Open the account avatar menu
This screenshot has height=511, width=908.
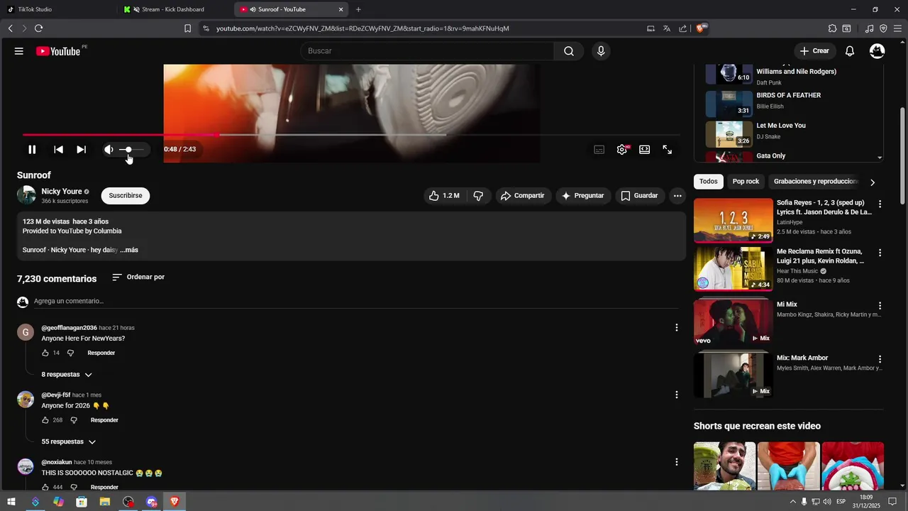(x=877, y=51)
